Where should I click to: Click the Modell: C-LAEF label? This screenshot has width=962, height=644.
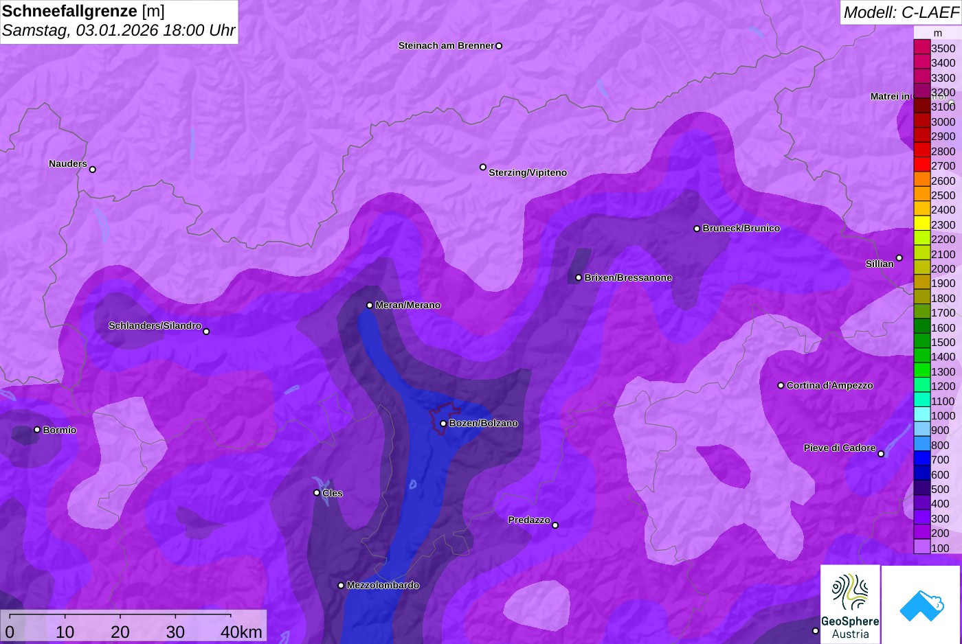point(901,12)
